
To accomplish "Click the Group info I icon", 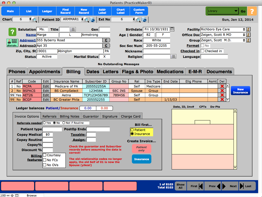I will (x=249, y=40).
